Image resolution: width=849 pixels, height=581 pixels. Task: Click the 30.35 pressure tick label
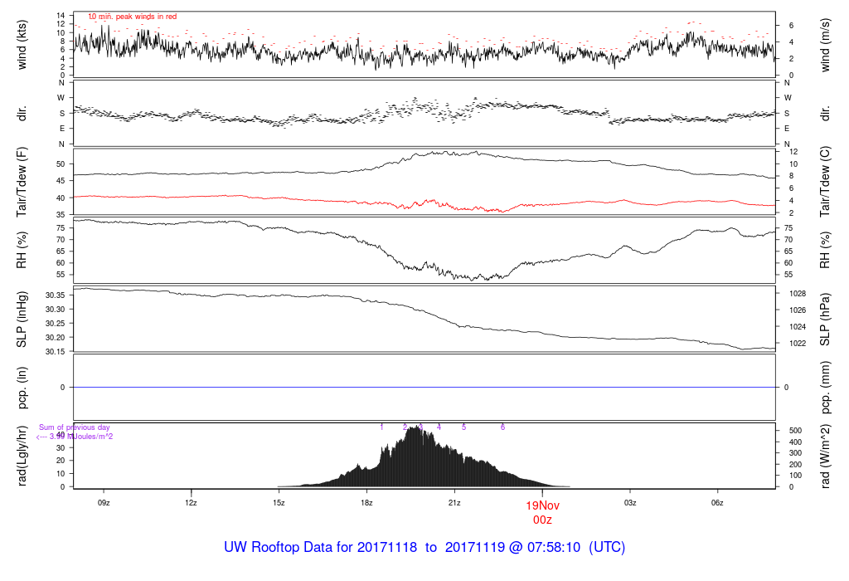tap(56, 295)
